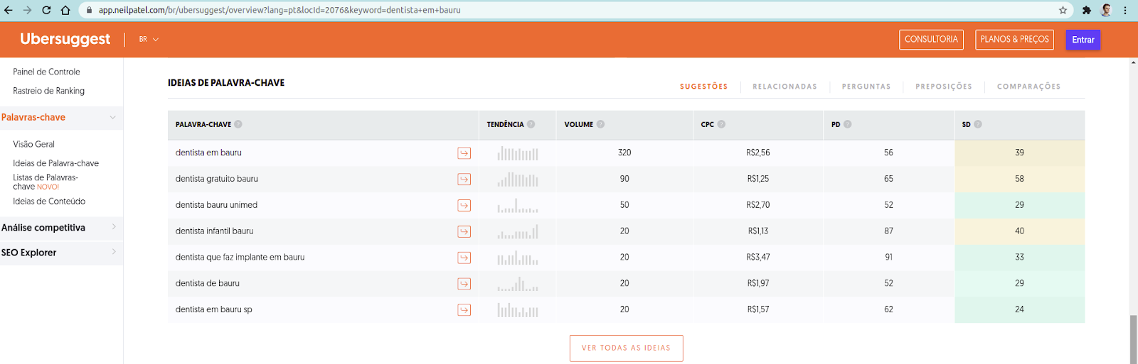Screen dimensions: 1138x364
Task: Click CPC value R$3,47
Action: (757, 257)
